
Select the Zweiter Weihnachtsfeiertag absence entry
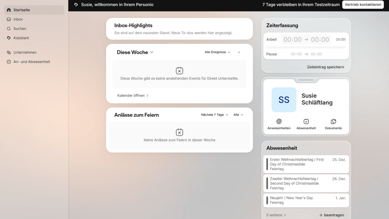pyautogui.click(x=306, y=183)
